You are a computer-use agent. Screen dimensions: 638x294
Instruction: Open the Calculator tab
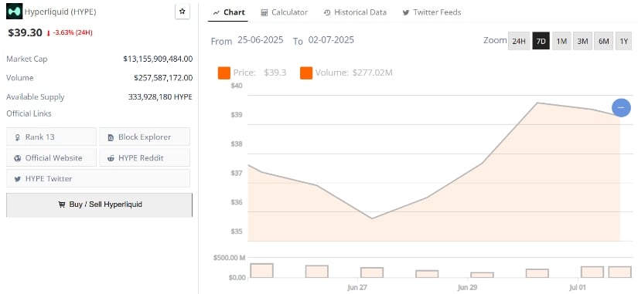tap(284, 12)
